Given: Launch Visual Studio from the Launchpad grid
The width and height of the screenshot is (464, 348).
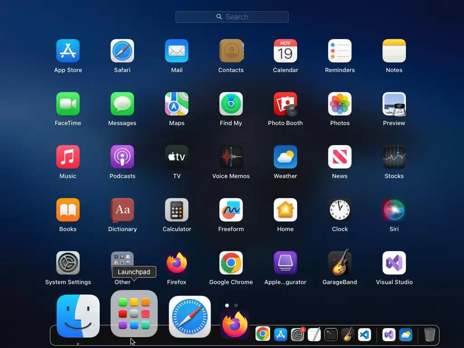Looking at the screenshot, I should tap(394, 263).
